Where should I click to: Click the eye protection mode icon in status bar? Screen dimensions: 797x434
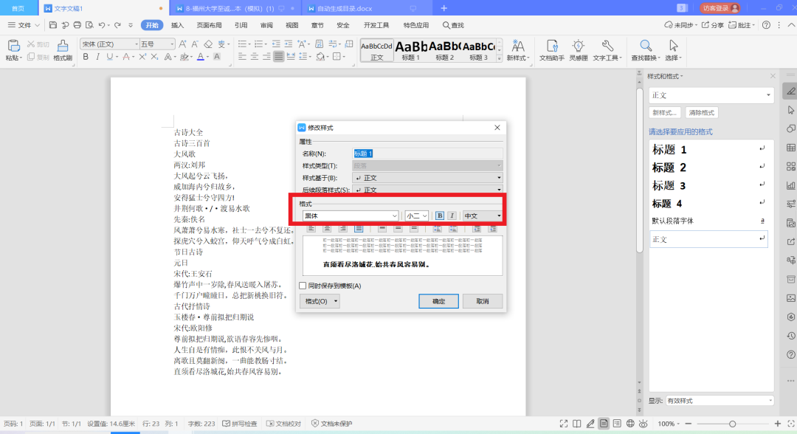644,424
